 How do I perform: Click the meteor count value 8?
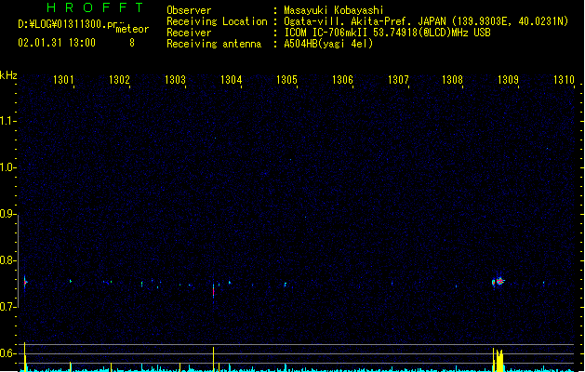[x=132, y=43]
